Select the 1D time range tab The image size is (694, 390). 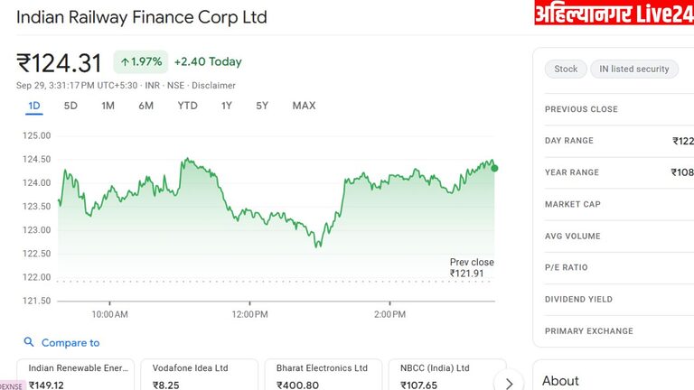(34, 106)
